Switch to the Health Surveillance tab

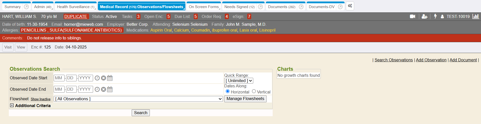[x=75, y=7]
